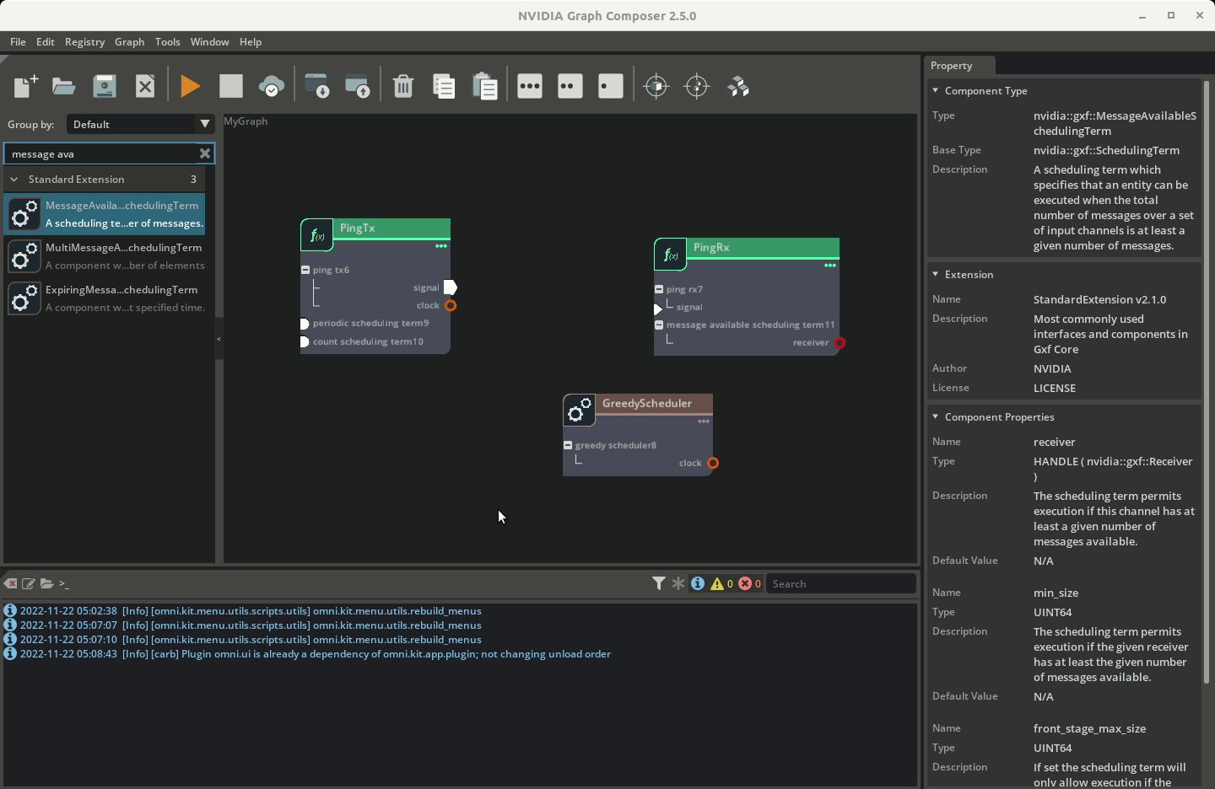Open the console filter funnel icon
The height and width of the screenshot is (789, 1215).
pyautogui.click(x=659, y=582)
